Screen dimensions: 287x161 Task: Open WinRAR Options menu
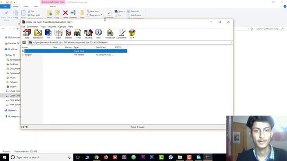62,27
